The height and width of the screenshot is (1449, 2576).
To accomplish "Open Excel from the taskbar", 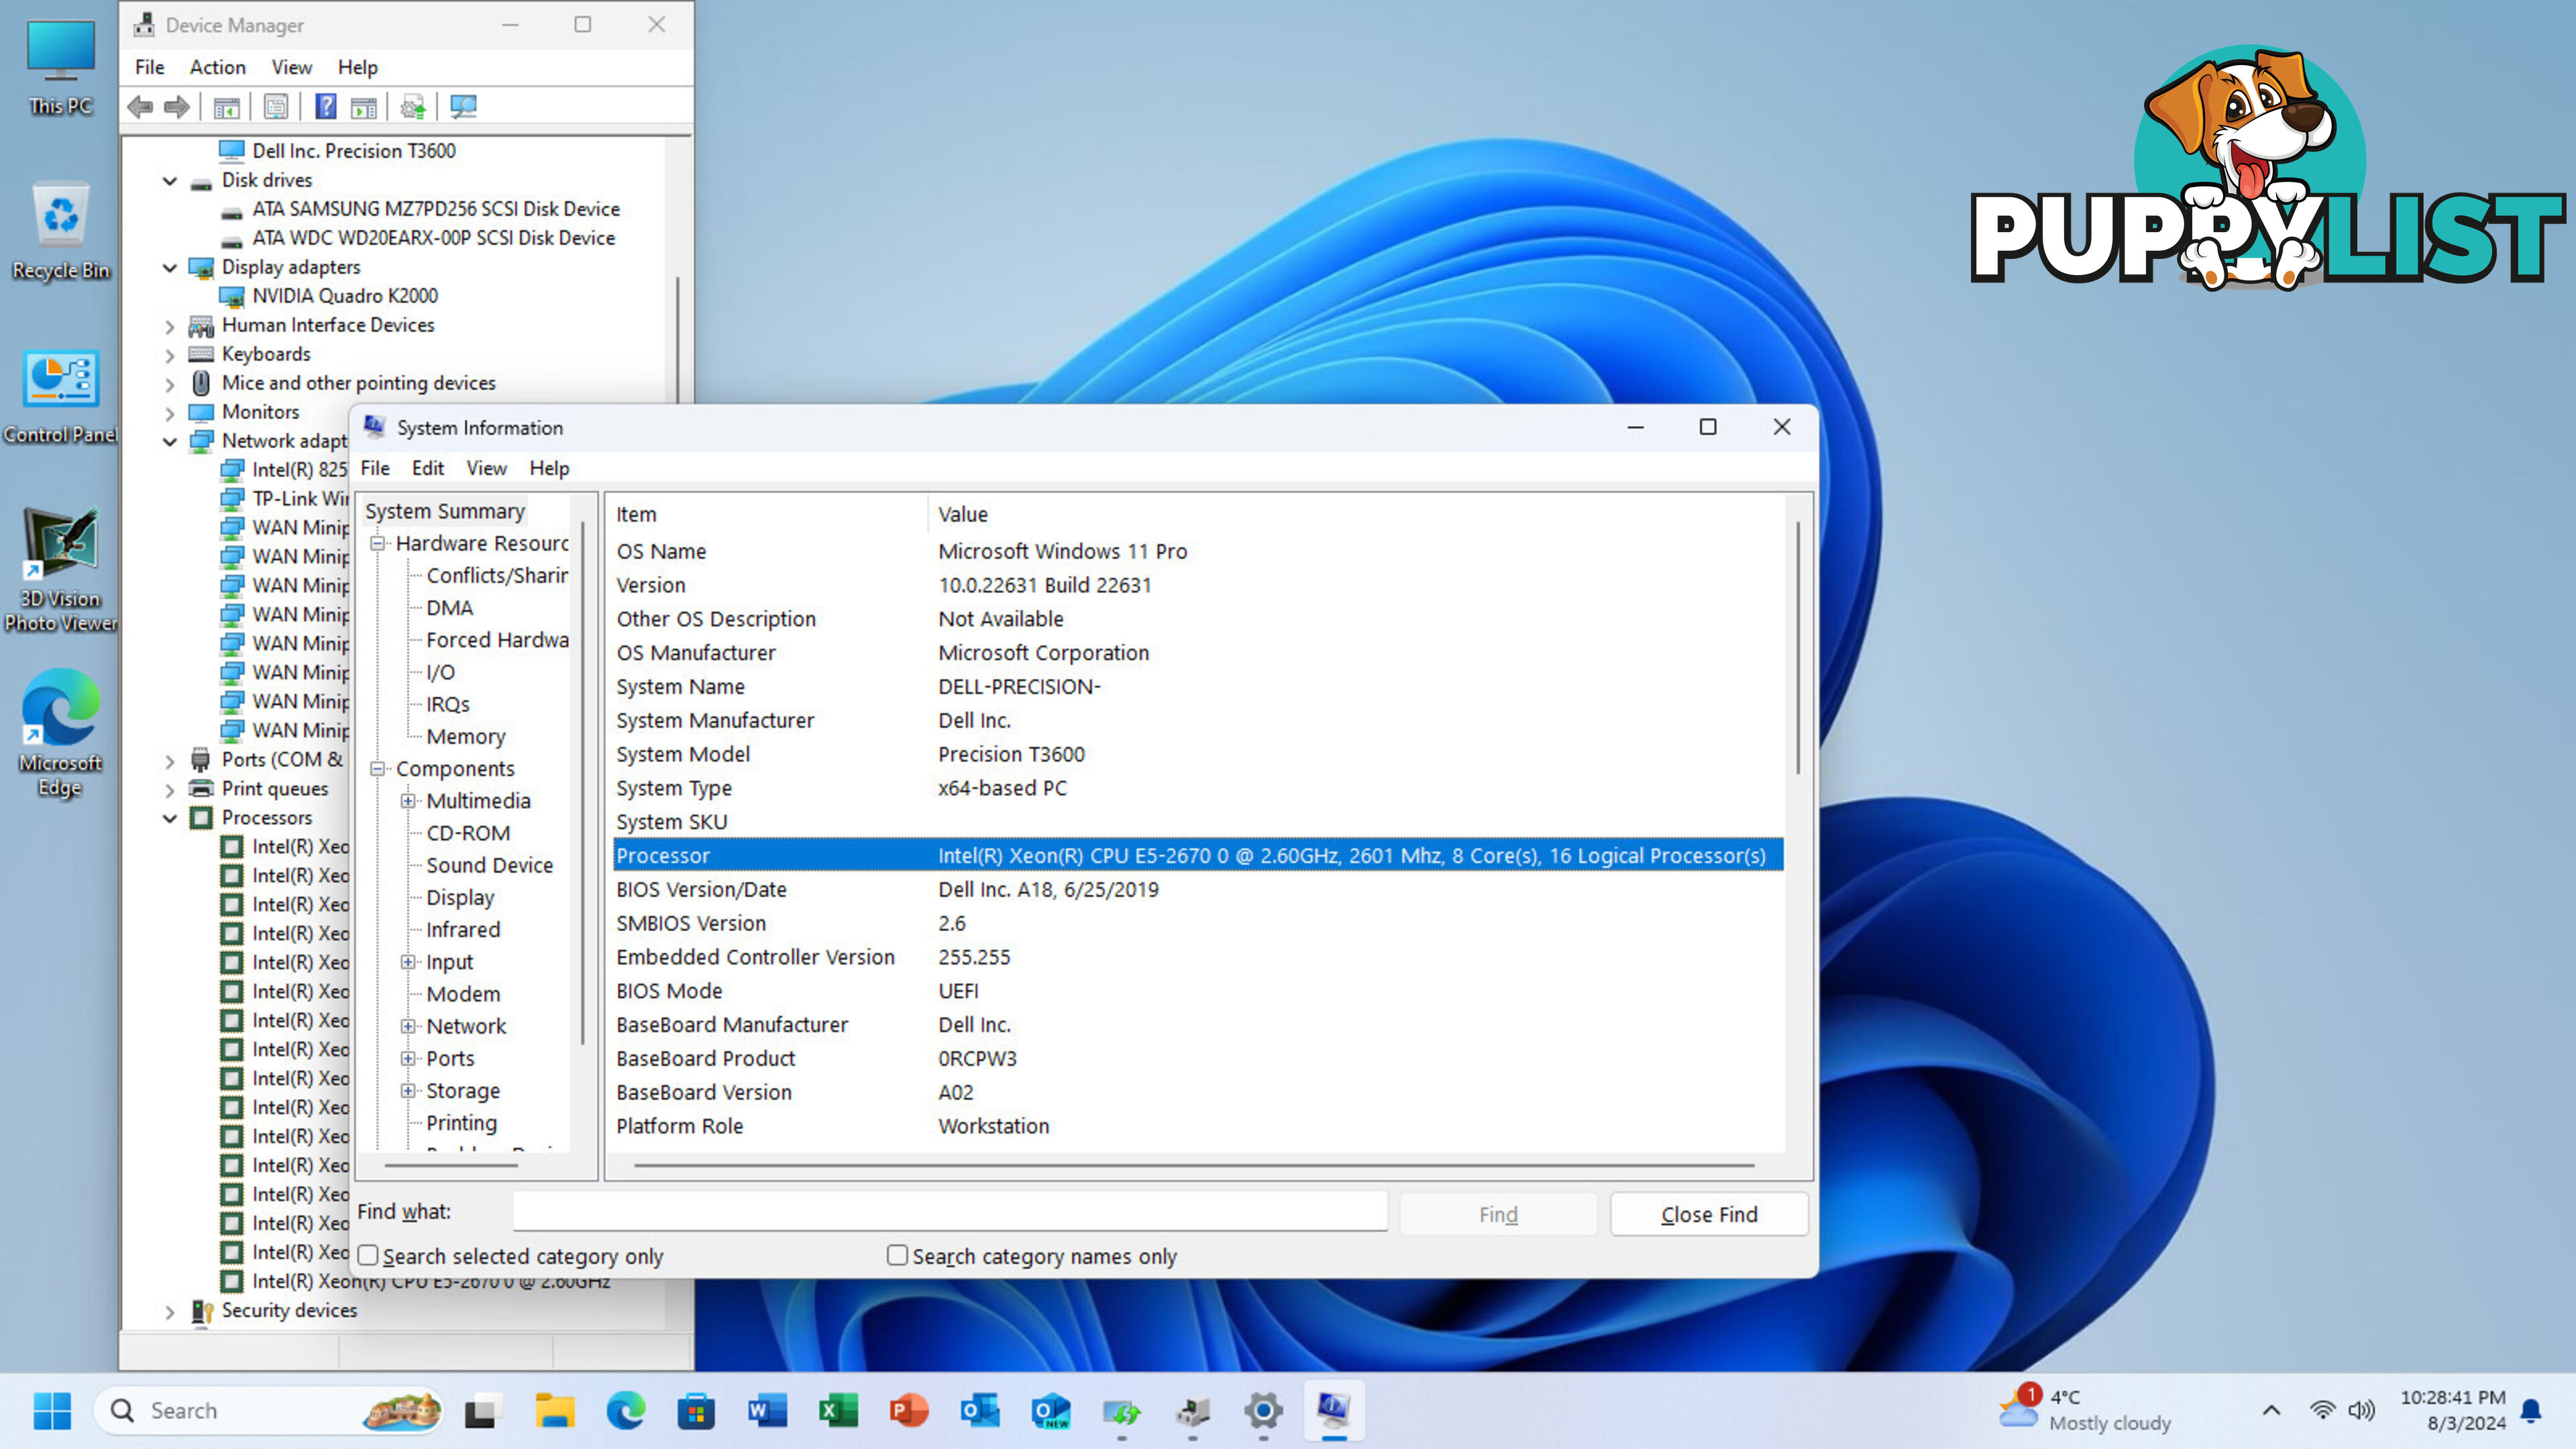I will click(x=838, y=1411).
